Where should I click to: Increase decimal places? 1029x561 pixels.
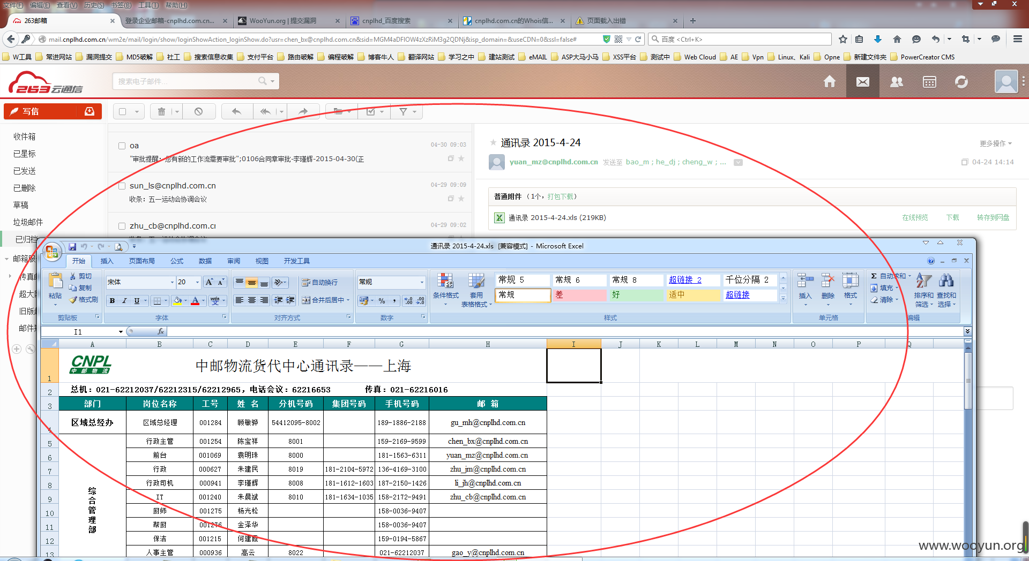408,301
